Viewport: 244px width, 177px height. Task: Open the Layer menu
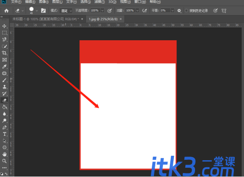point(57,2)
